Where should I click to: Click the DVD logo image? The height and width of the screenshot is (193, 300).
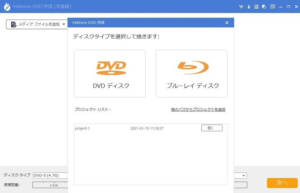(111, 68)
